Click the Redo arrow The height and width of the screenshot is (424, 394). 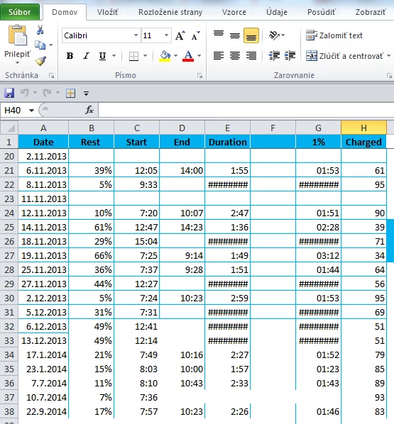coord(47,93)
